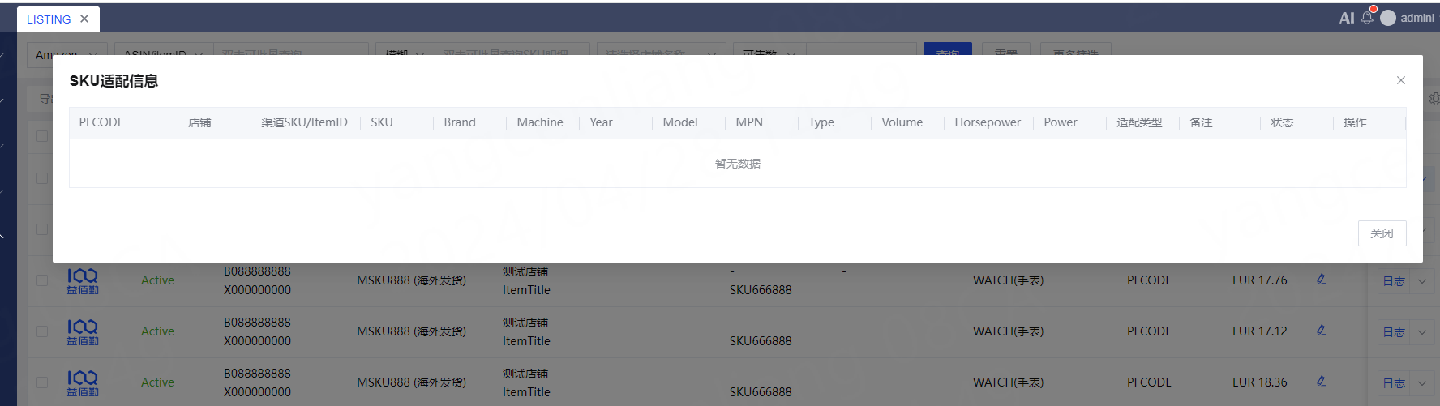Click MSKU888 (海外发货) in EUR 17.12 row
This screenshot has height=406, width=1440.
click(x=411, y=331)
